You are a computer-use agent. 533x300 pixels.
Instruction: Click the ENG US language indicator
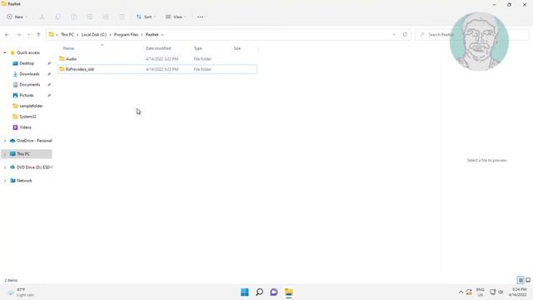[480, 292]
